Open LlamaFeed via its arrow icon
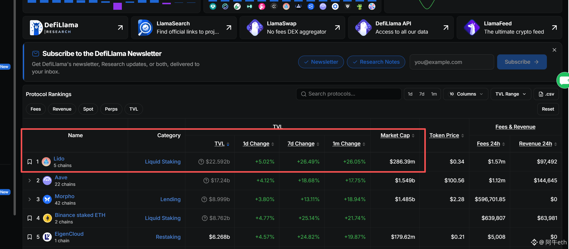 coord(554,28)
